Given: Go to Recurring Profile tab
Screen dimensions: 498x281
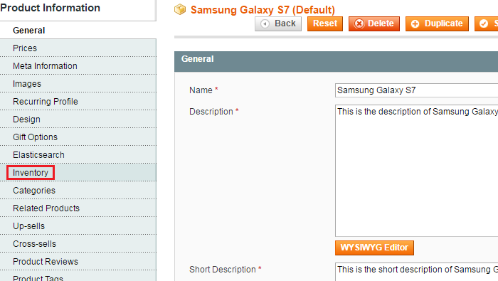Looking at the screenshot, I should pyautogui.click(x=78, y=102).
